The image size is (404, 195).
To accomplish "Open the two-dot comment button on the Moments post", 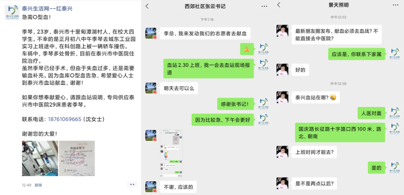I will tap(132, 185).
